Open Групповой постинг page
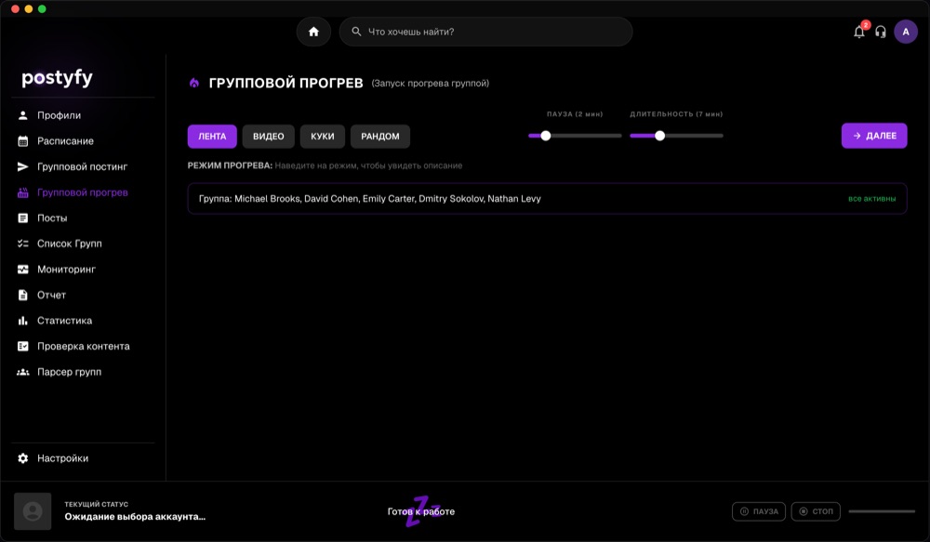The image size is (930, 542). pyautogui.click(x=83, y=166)
